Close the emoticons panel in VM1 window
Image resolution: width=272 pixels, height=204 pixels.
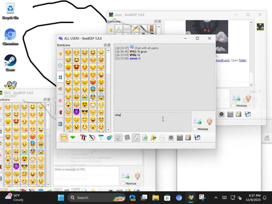49,99
